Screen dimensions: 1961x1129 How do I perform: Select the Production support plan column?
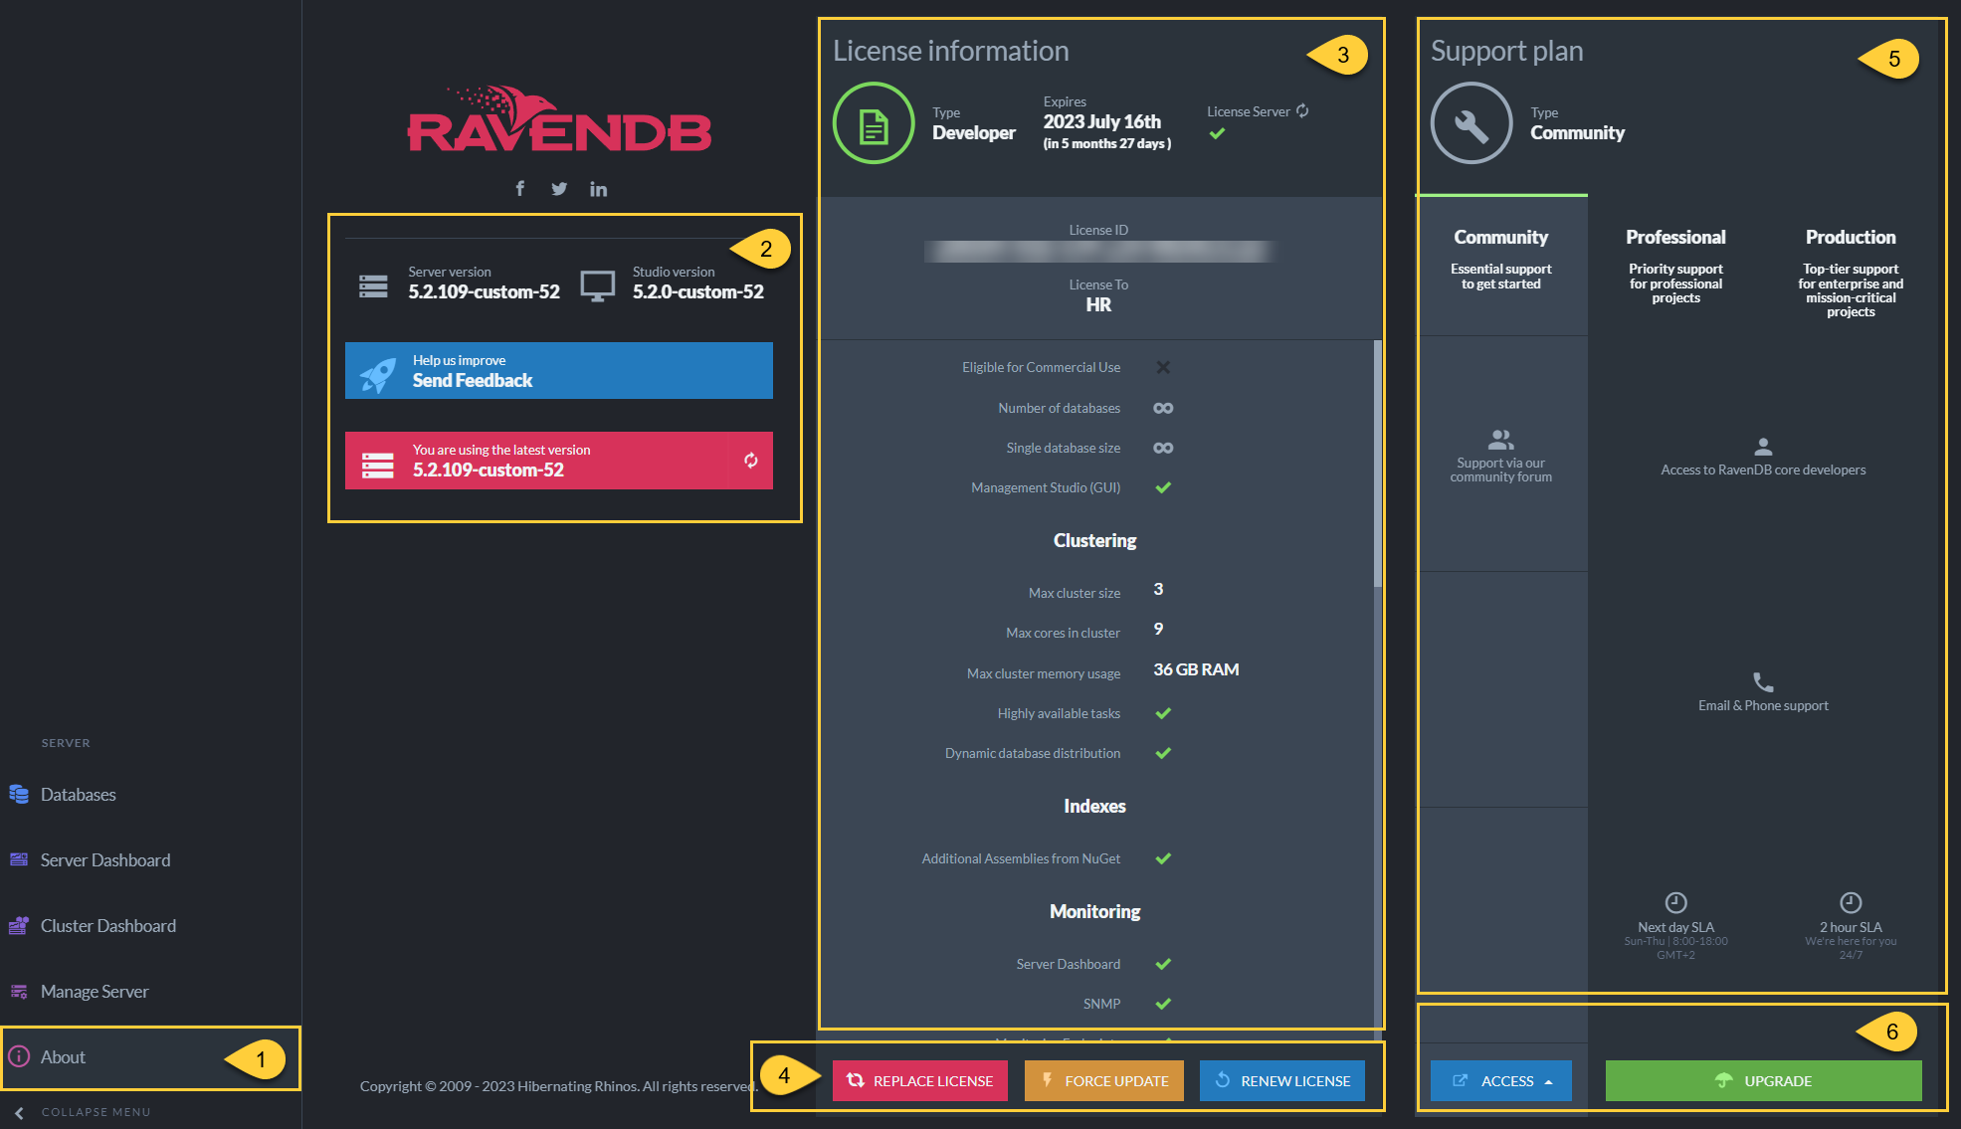1851,267
